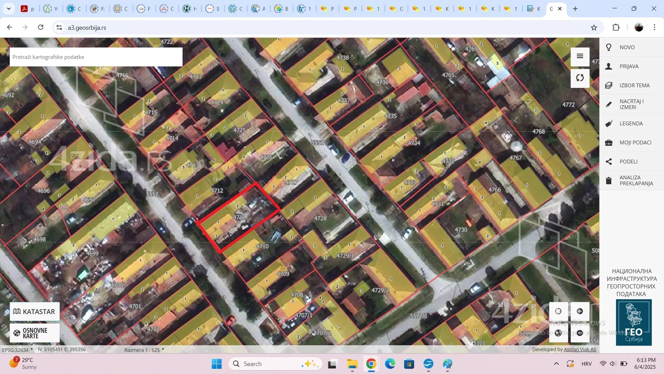664x374 pixels.
Task: Select NACRTAJ I IZMERI draw tool
Action: pyautogui.click(x=631, y=104)
